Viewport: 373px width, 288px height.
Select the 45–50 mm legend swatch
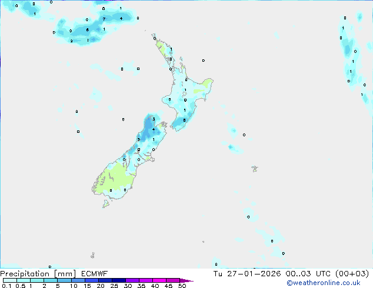coord(173,280)
